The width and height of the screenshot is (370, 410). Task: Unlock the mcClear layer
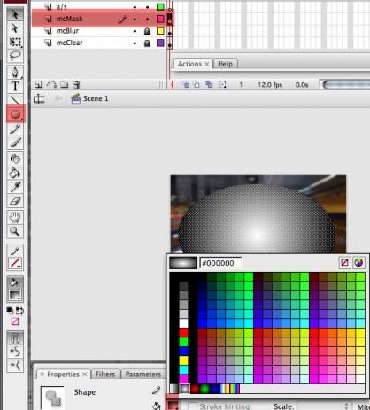click(x=147, y=43)
